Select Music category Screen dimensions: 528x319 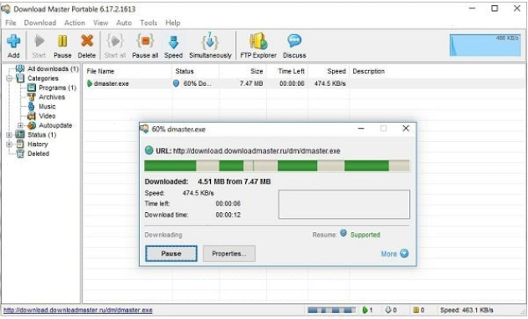click(47, 107)
